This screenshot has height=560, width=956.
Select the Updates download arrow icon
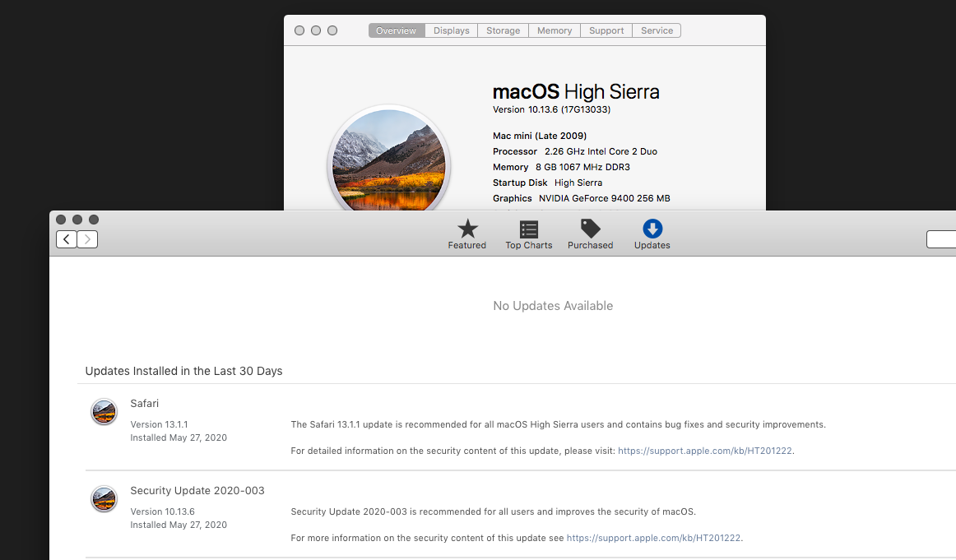(652, 229)
